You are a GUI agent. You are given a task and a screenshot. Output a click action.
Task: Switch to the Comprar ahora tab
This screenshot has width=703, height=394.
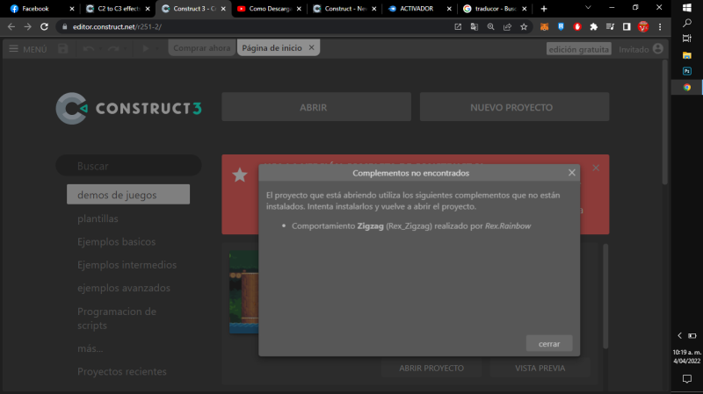202,48
